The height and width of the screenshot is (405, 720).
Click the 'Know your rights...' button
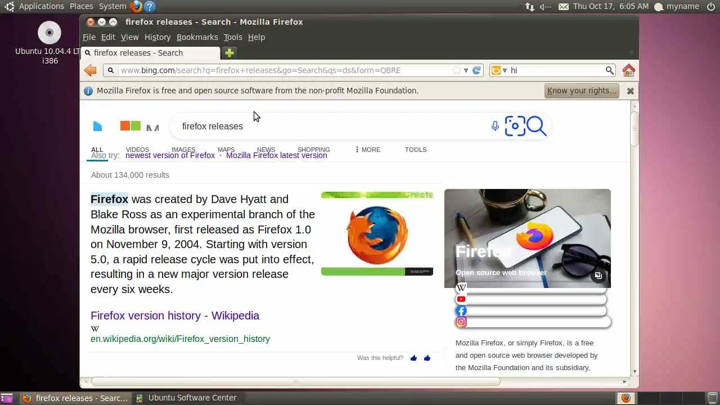point(582,91)
